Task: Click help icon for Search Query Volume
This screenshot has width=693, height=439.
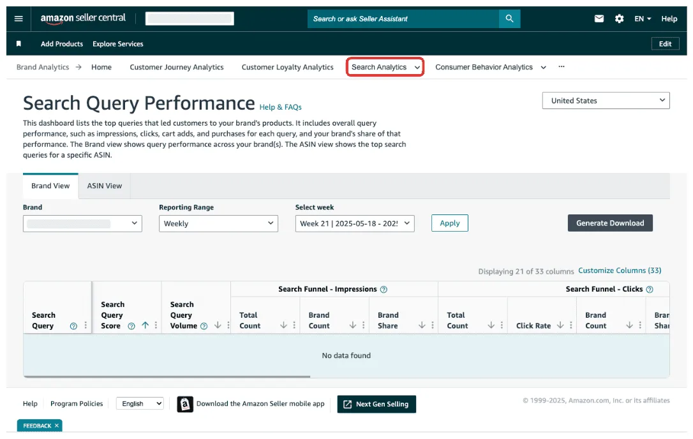Action: point(204,326)
